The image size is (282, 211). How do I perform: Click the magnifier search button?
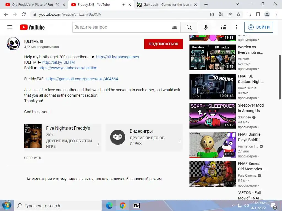point(189,27)
